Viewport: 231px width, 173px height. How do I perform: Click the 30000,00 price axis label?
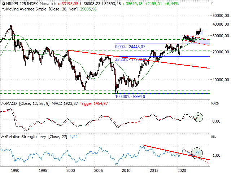(x=221, y=36)
